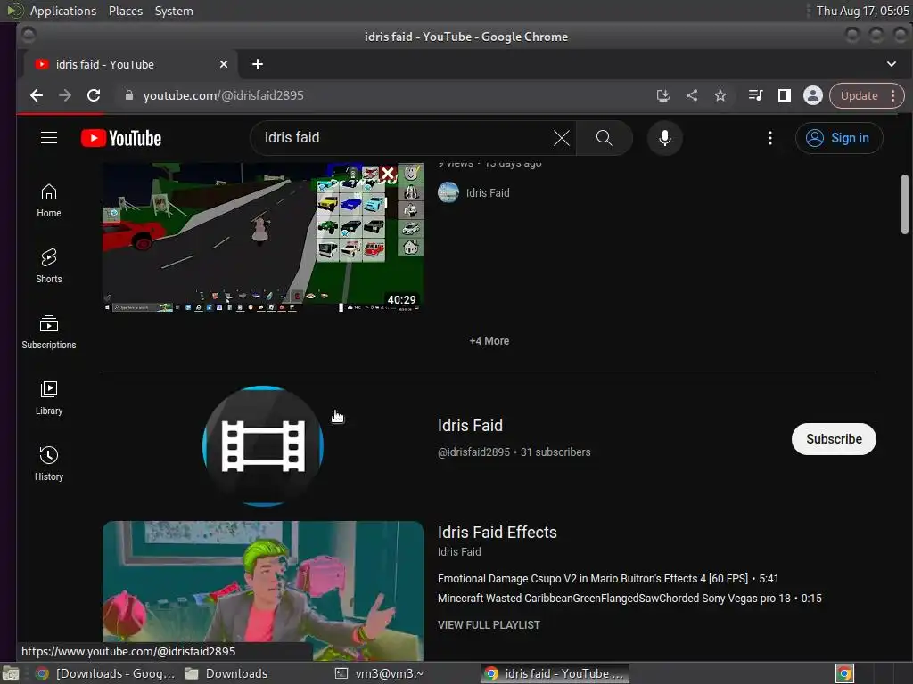Open the Idris Faid channel film-strip avatar
The width and height of the screenshot is (913, 684).
click(x=263, y=445)
